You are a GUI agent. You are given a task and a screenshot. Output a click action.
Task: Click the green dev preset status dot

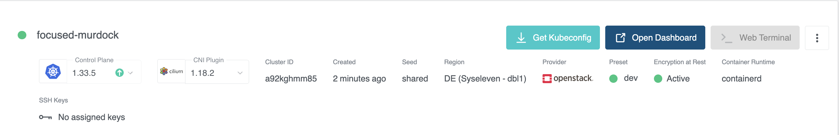613,78
